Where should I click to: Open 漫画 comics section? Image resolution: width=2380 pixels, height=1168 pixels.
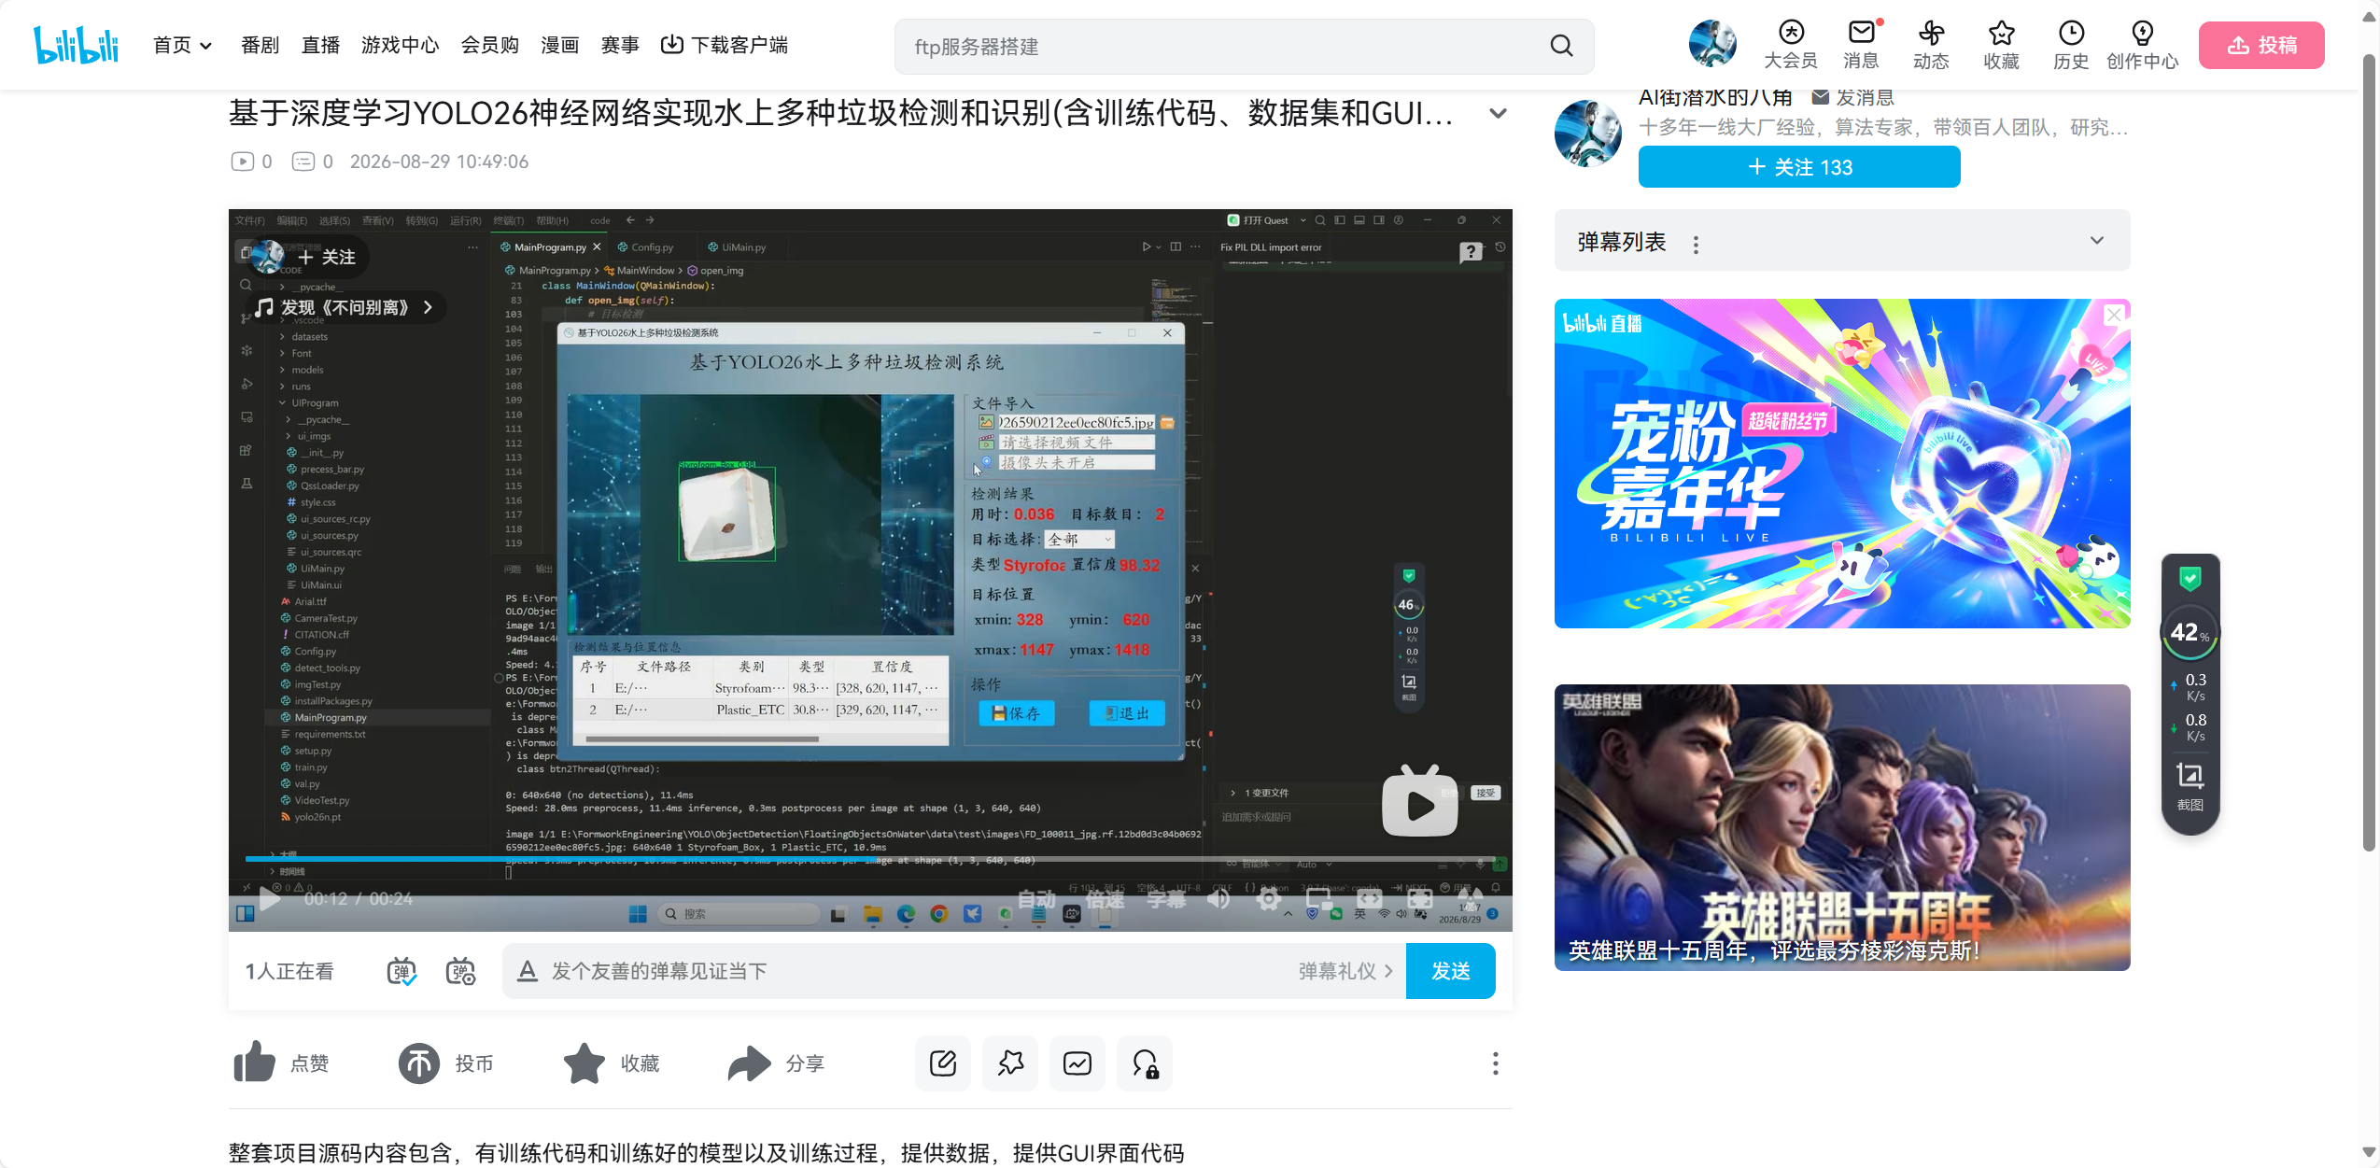point(560,45)
